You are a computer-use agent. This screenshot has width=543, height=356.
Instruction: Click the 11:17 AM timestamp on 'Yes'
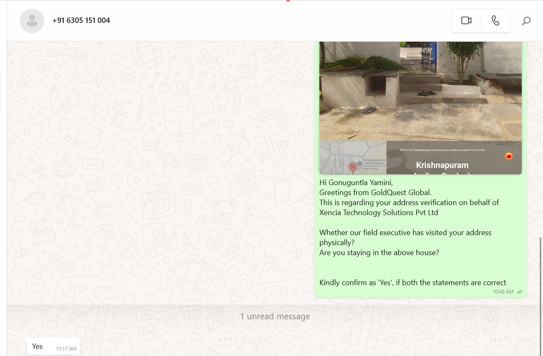point(66,349)
